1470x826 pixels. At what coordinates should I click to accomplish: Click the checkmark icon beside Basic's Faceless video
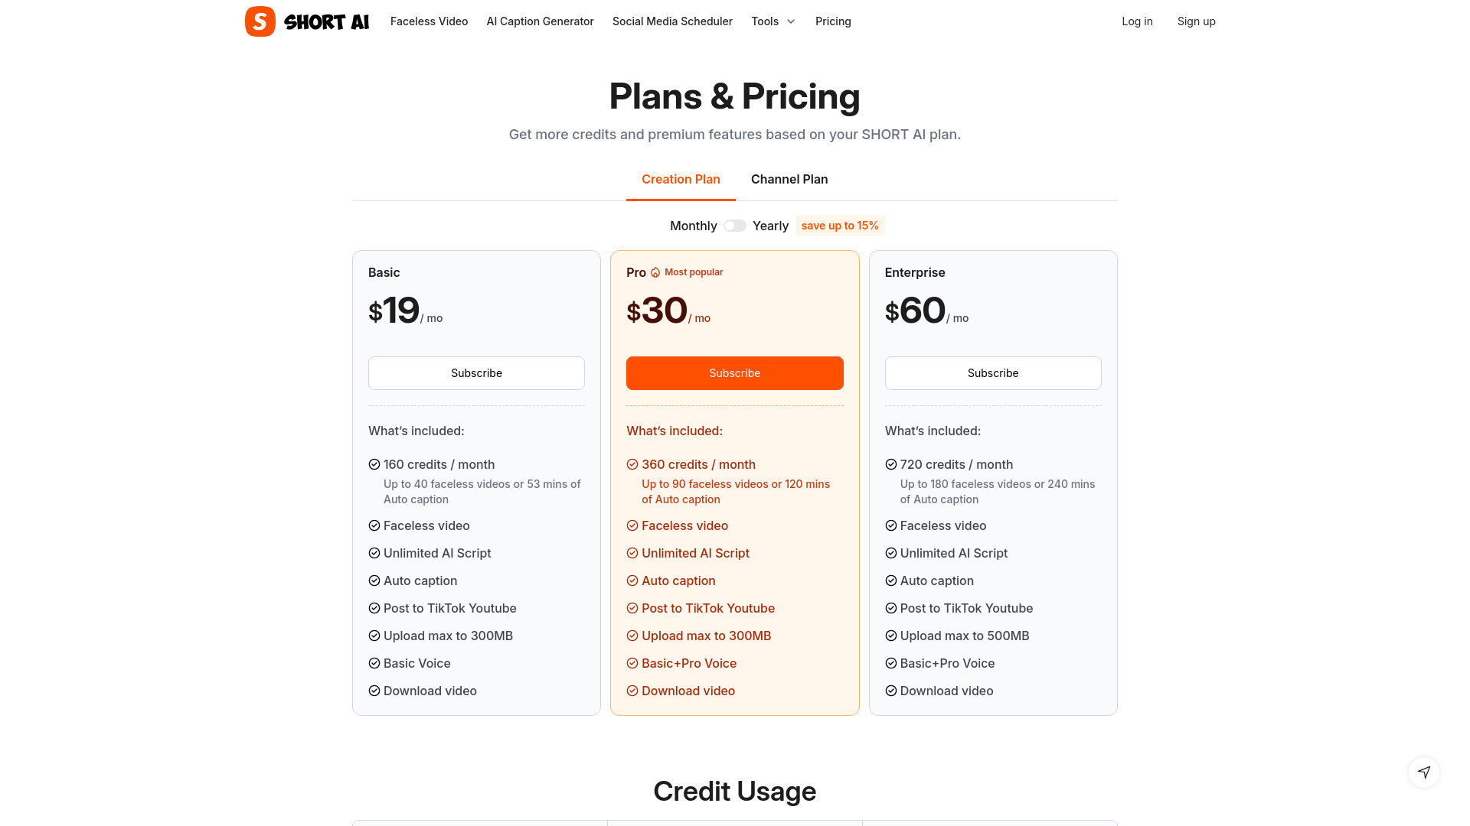[x=374, y=525]
